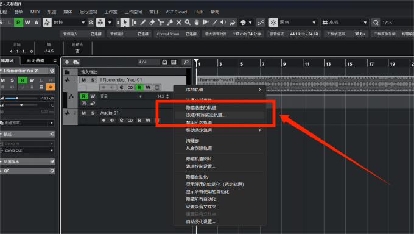Select the Draw pencil tool

click(143, 23)
